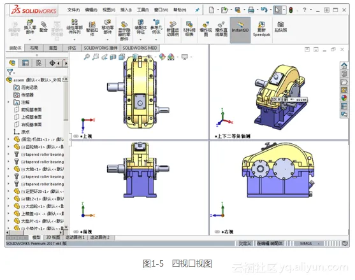Open the 插入(I) menu
Image resolution: width=355 pixels, height=280 pixels.
click(126, 10)
